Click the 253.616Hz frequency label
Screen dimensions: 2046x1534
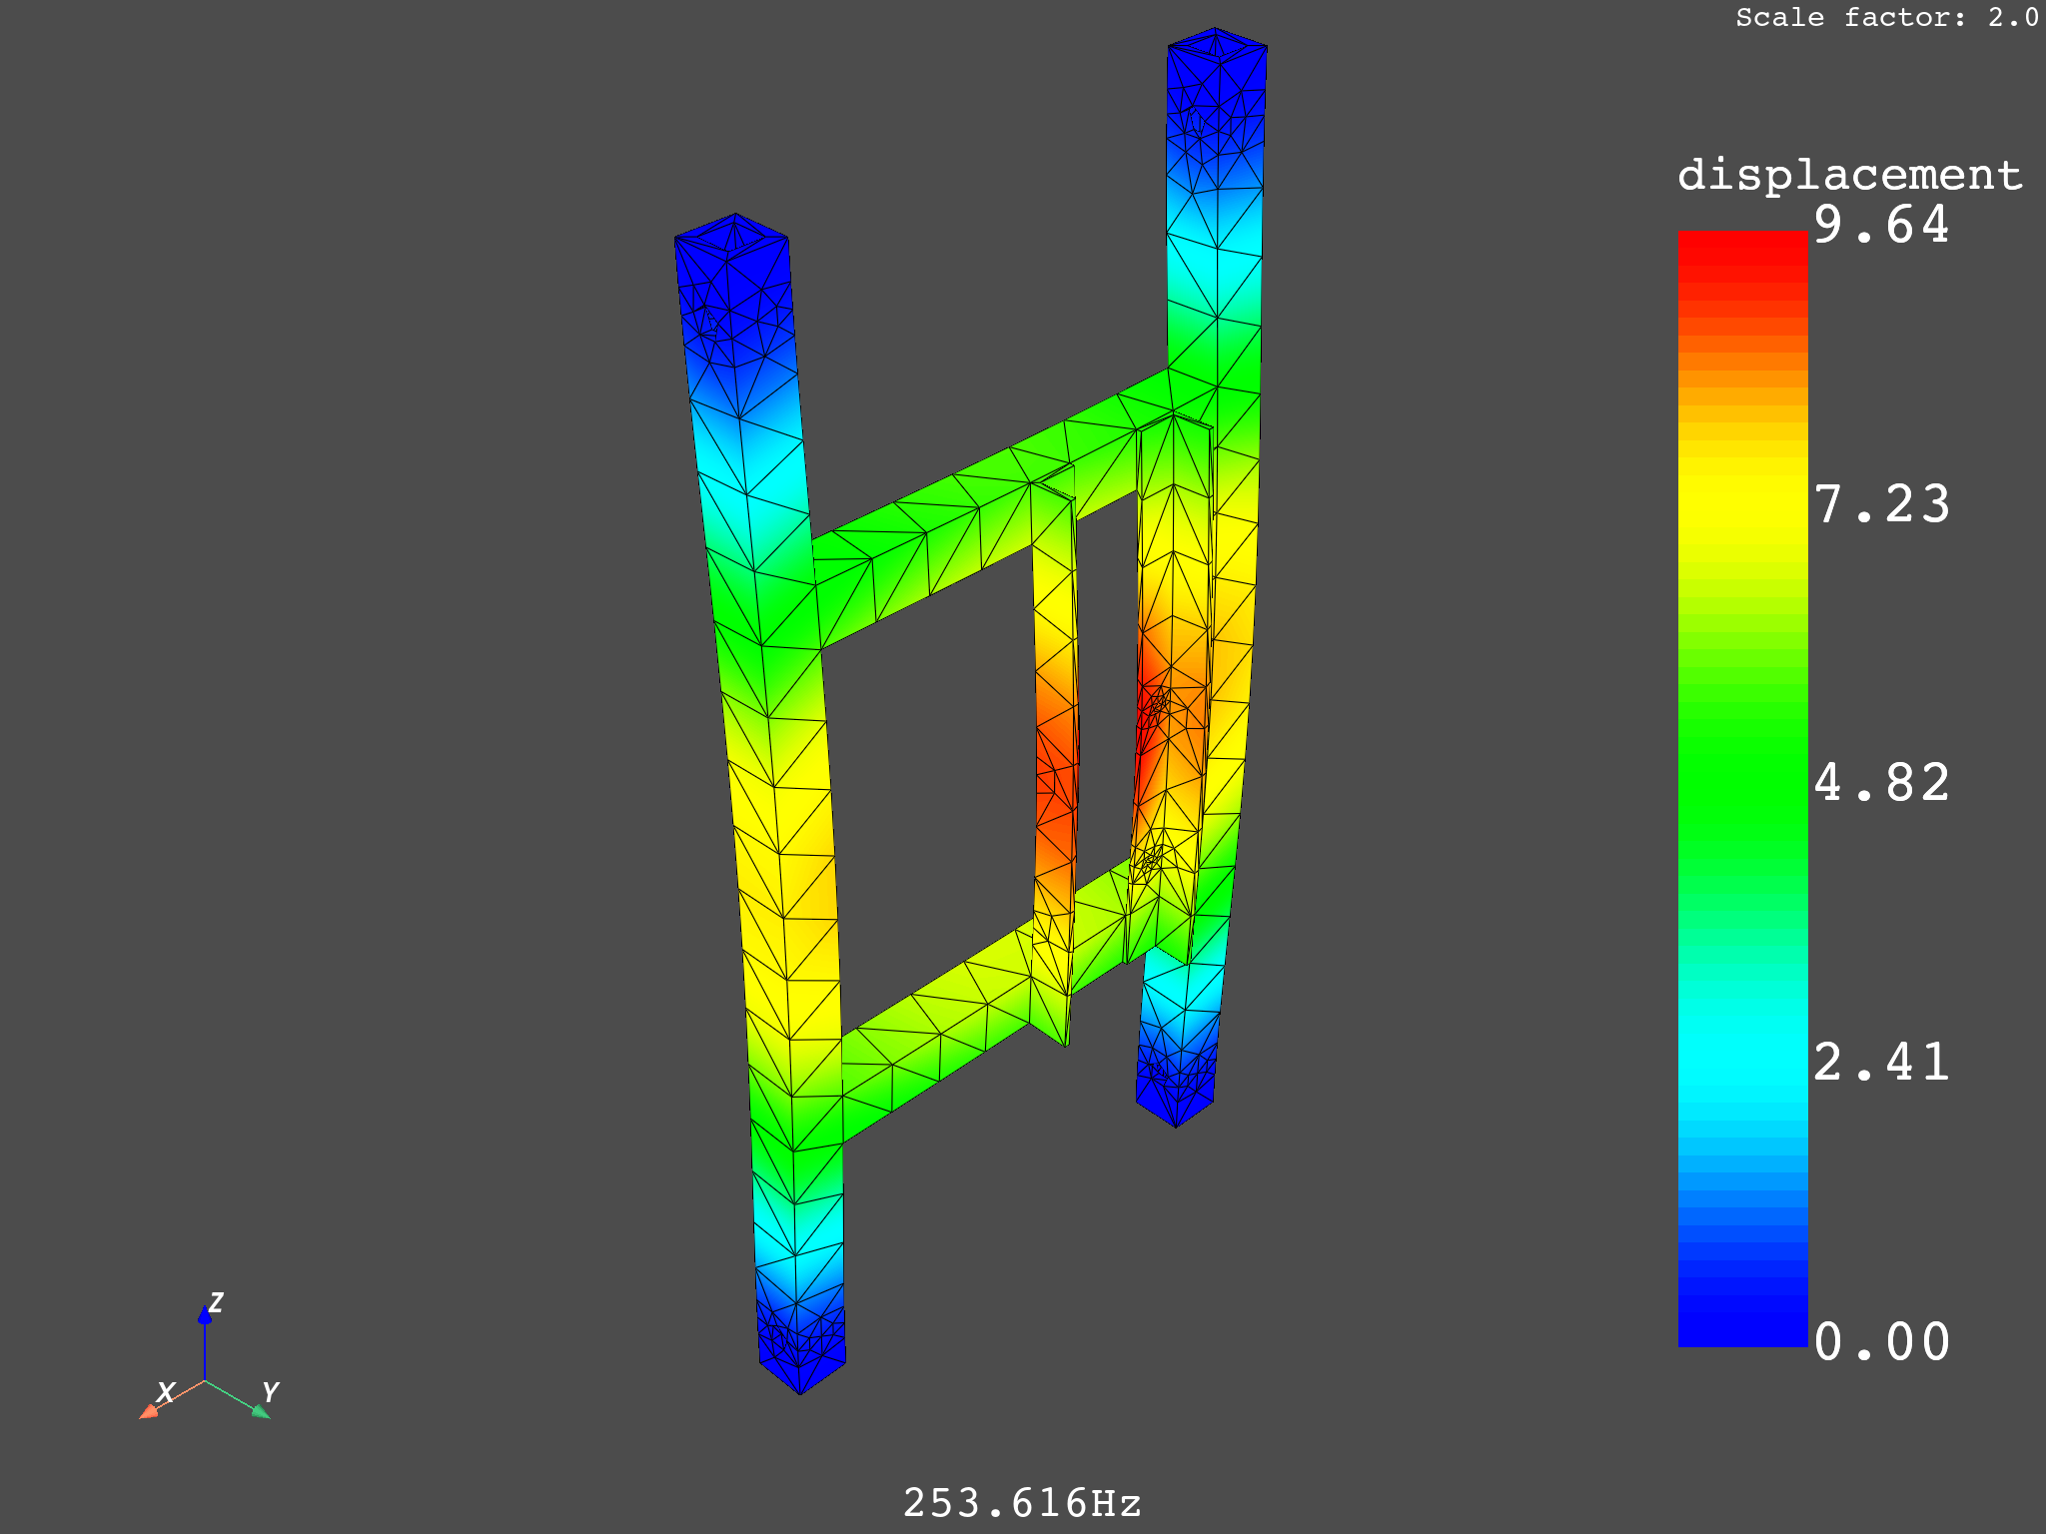coord(1022,1502)
